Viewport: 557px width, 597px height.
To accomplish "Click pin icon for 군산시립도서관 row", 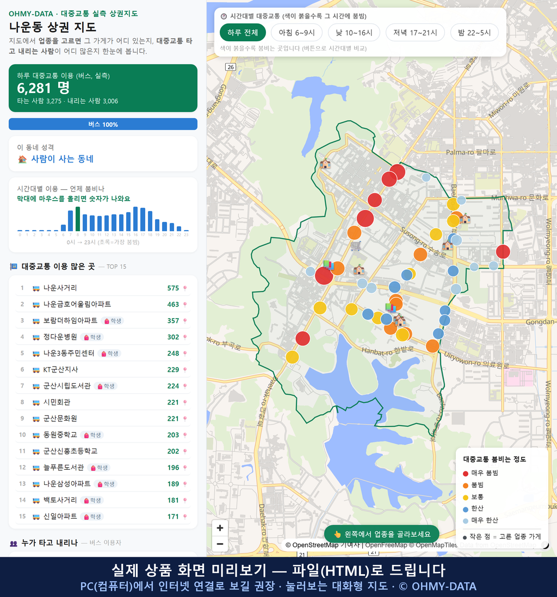I will (x=185, y=386).
